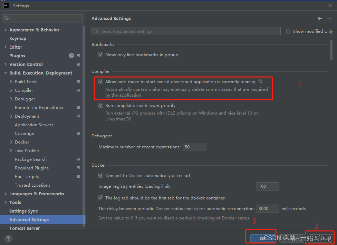Viewport: 337px width, 245px height.
Task: Toggle log tab first for docker container
Action: point(100,198)
